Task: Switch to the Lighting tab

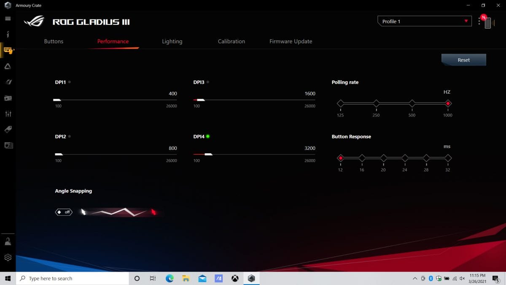Action: click(172, 41)
